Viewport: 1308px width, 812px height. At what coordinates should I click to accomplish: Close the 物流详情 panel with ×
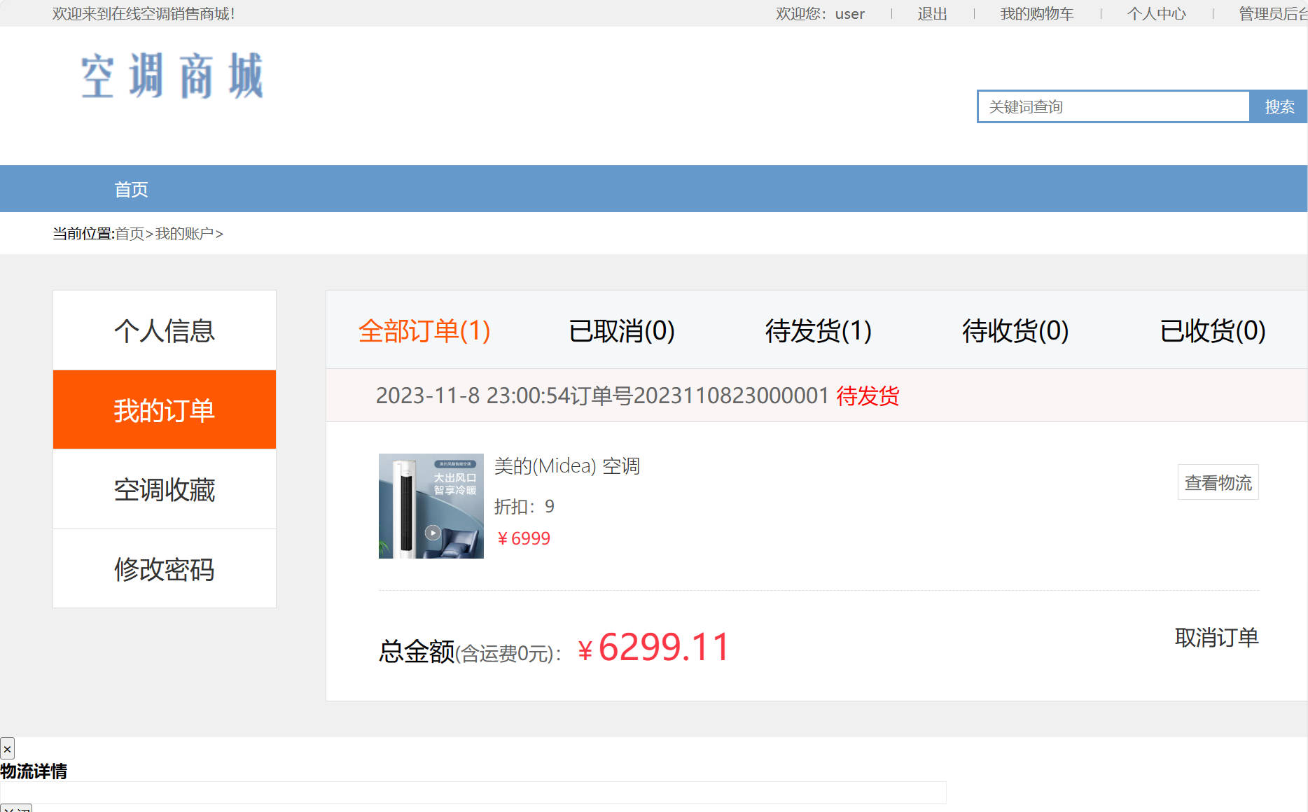pyautogui.click(x=7, y=749)
